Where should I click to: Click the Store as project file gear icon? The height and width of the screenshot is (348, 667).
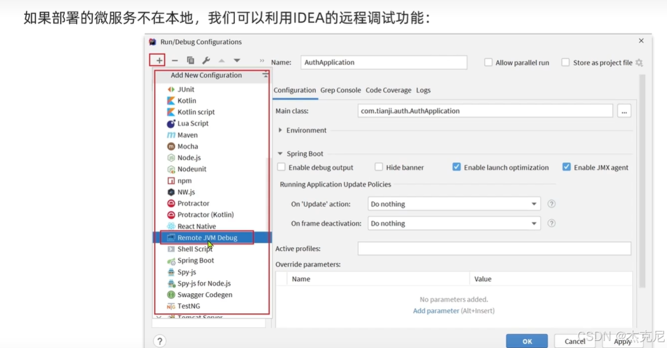639,63
